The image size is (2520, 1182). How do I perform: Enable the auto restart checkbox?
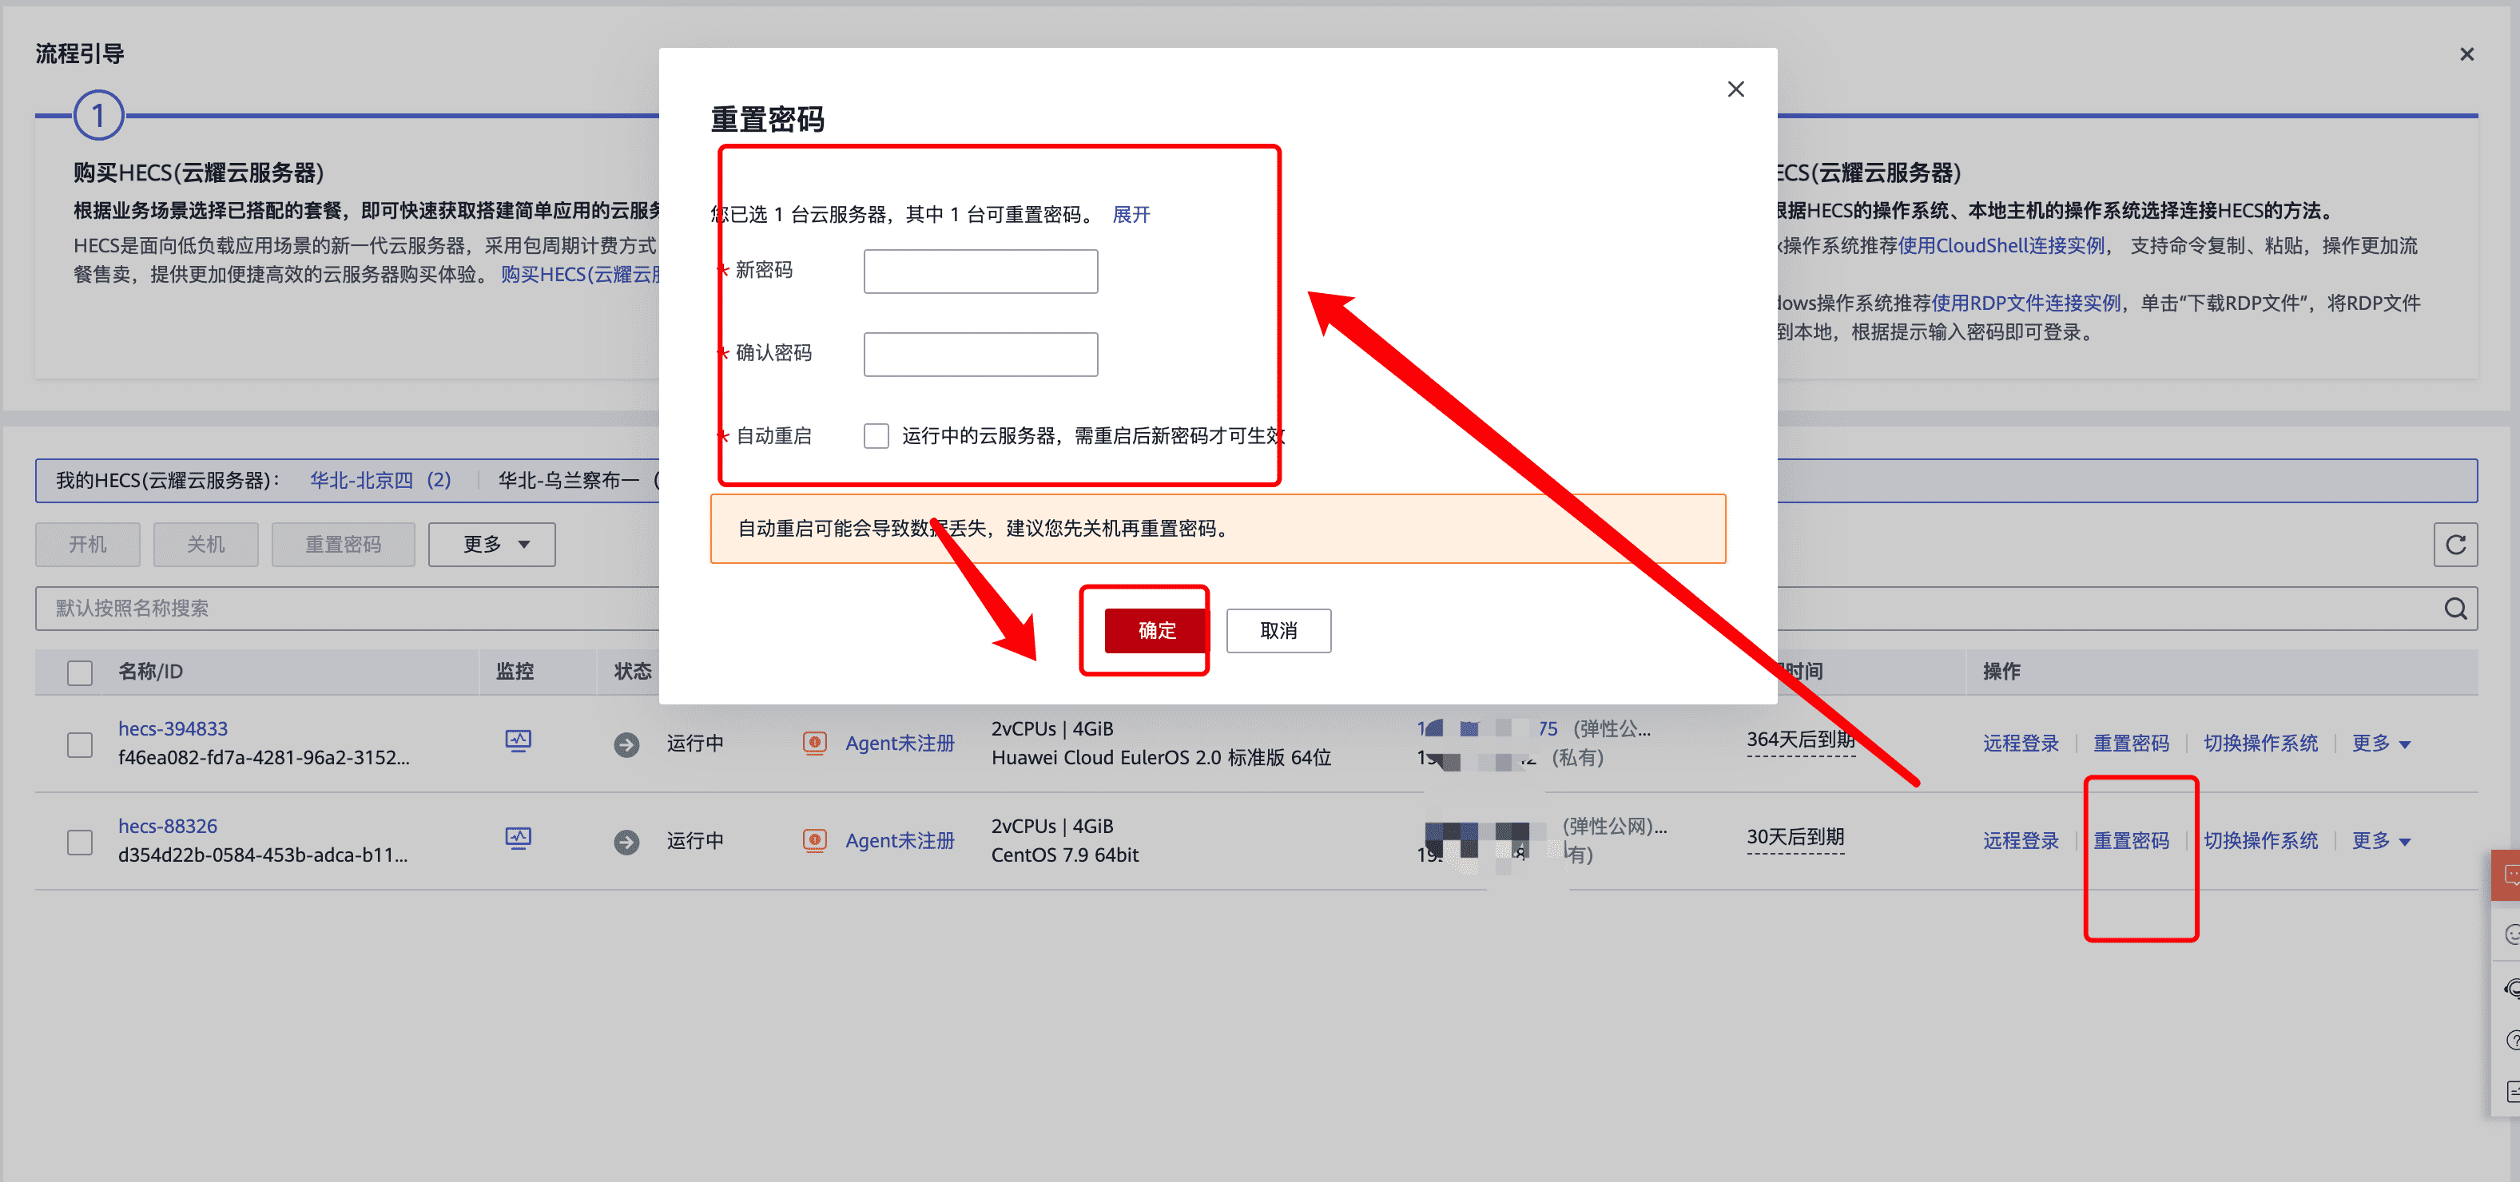click(x=876, y=436)
